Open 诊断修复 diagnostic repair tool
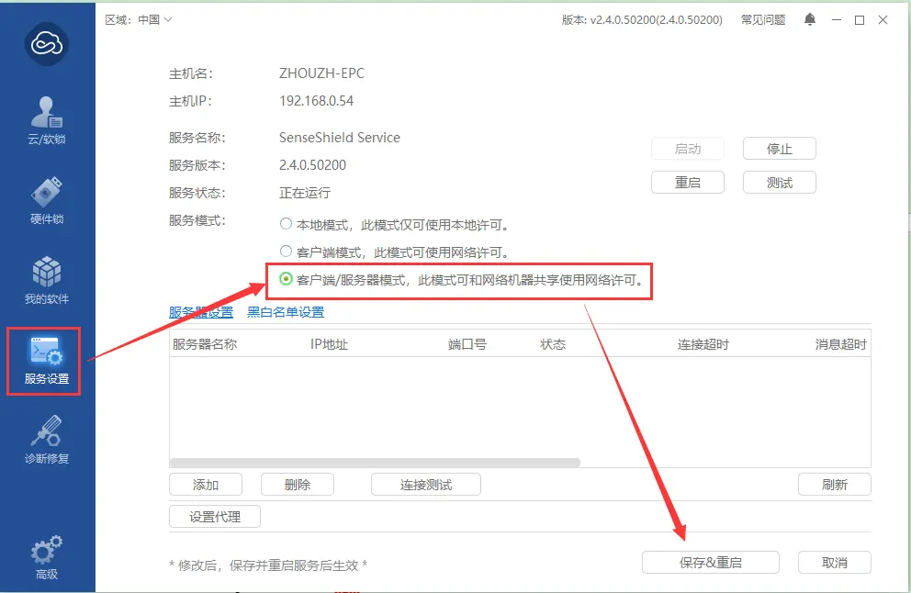The height and width of the screenshot is (593, 911). tap(48, 440)
